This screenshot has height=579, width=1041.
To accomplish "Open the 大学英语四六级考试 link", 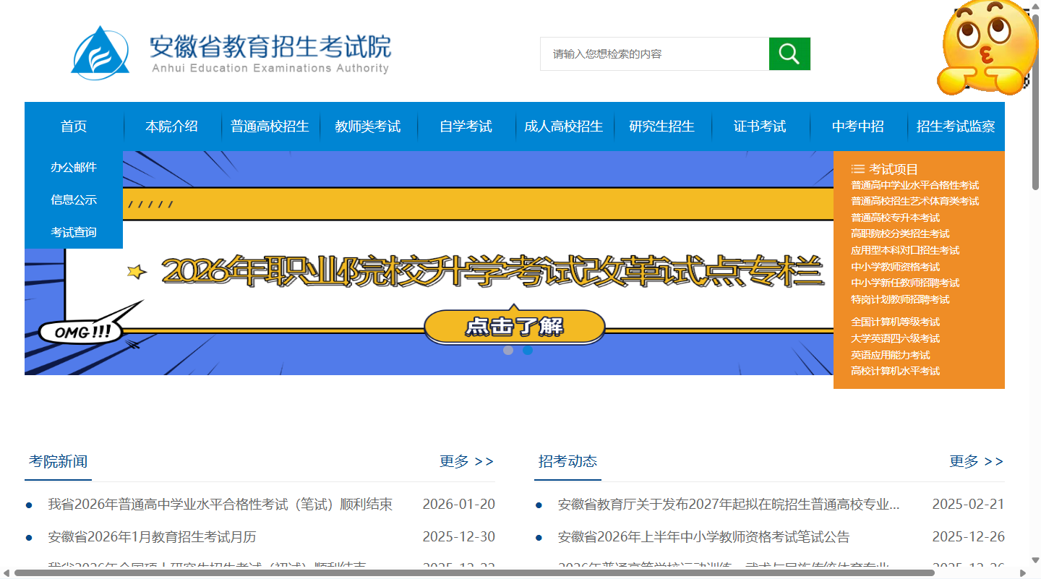I will tap(895, 338).
